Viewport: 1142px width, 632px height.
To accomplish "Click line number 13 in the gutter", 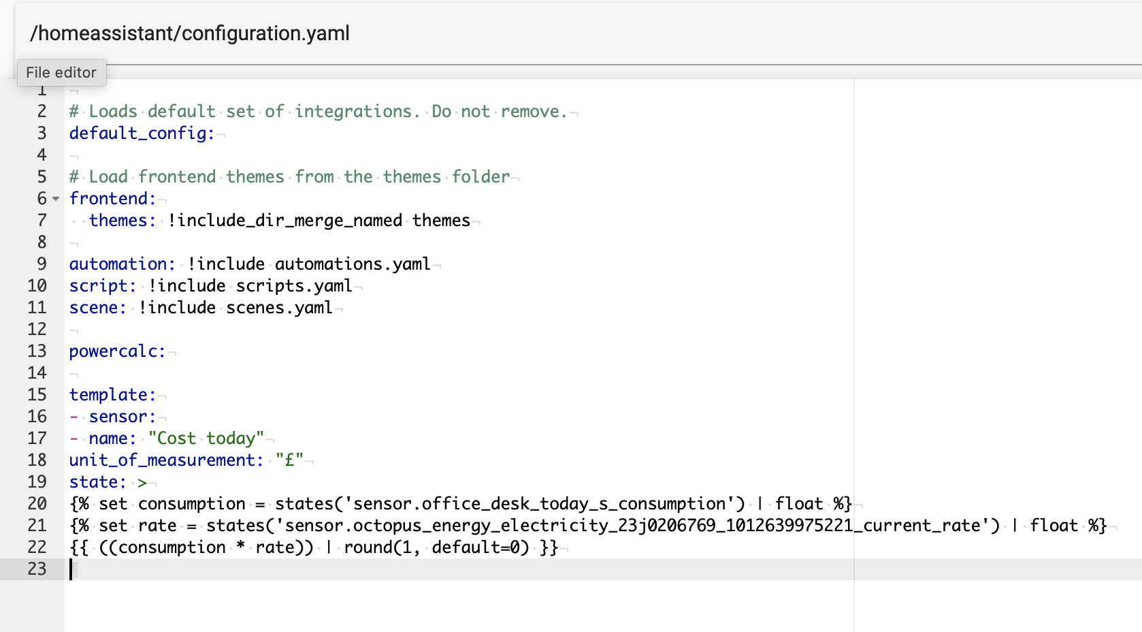I will (x=37, y=351).
